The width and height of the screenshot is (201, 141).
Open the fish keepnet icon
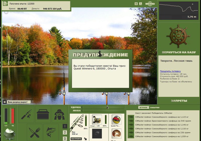(51, 132)
